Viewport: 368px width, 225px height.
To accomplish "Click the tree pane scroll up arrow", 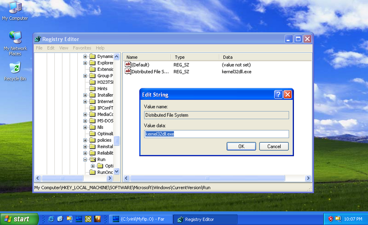I will click(117, 57).
